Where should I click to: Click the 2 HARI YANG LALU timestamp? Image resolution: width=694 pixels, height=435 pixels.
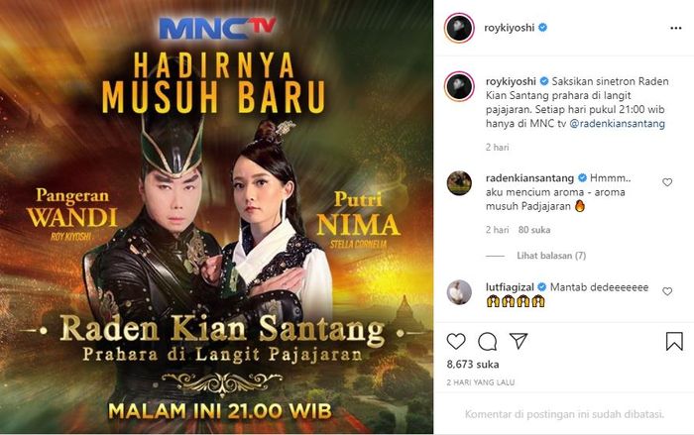pos(481,382)
